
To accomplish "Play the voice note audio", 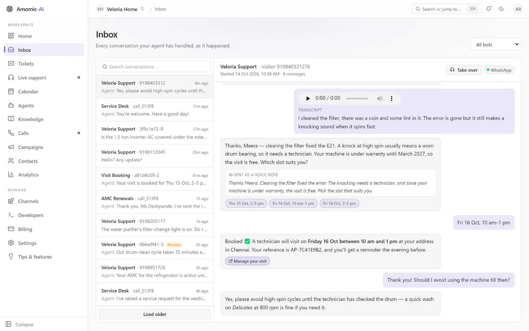I will point(308,98).
